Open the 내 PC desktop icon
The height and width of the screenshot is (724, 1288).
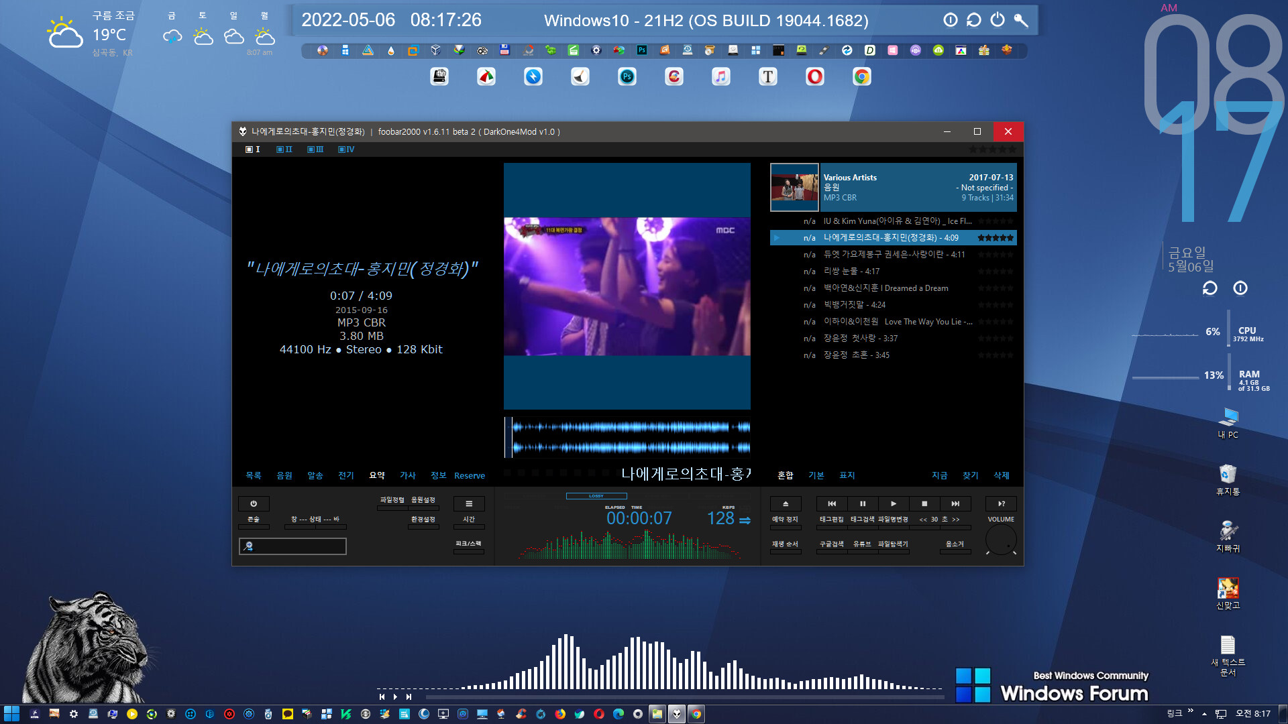click(x=1228, y=423)
